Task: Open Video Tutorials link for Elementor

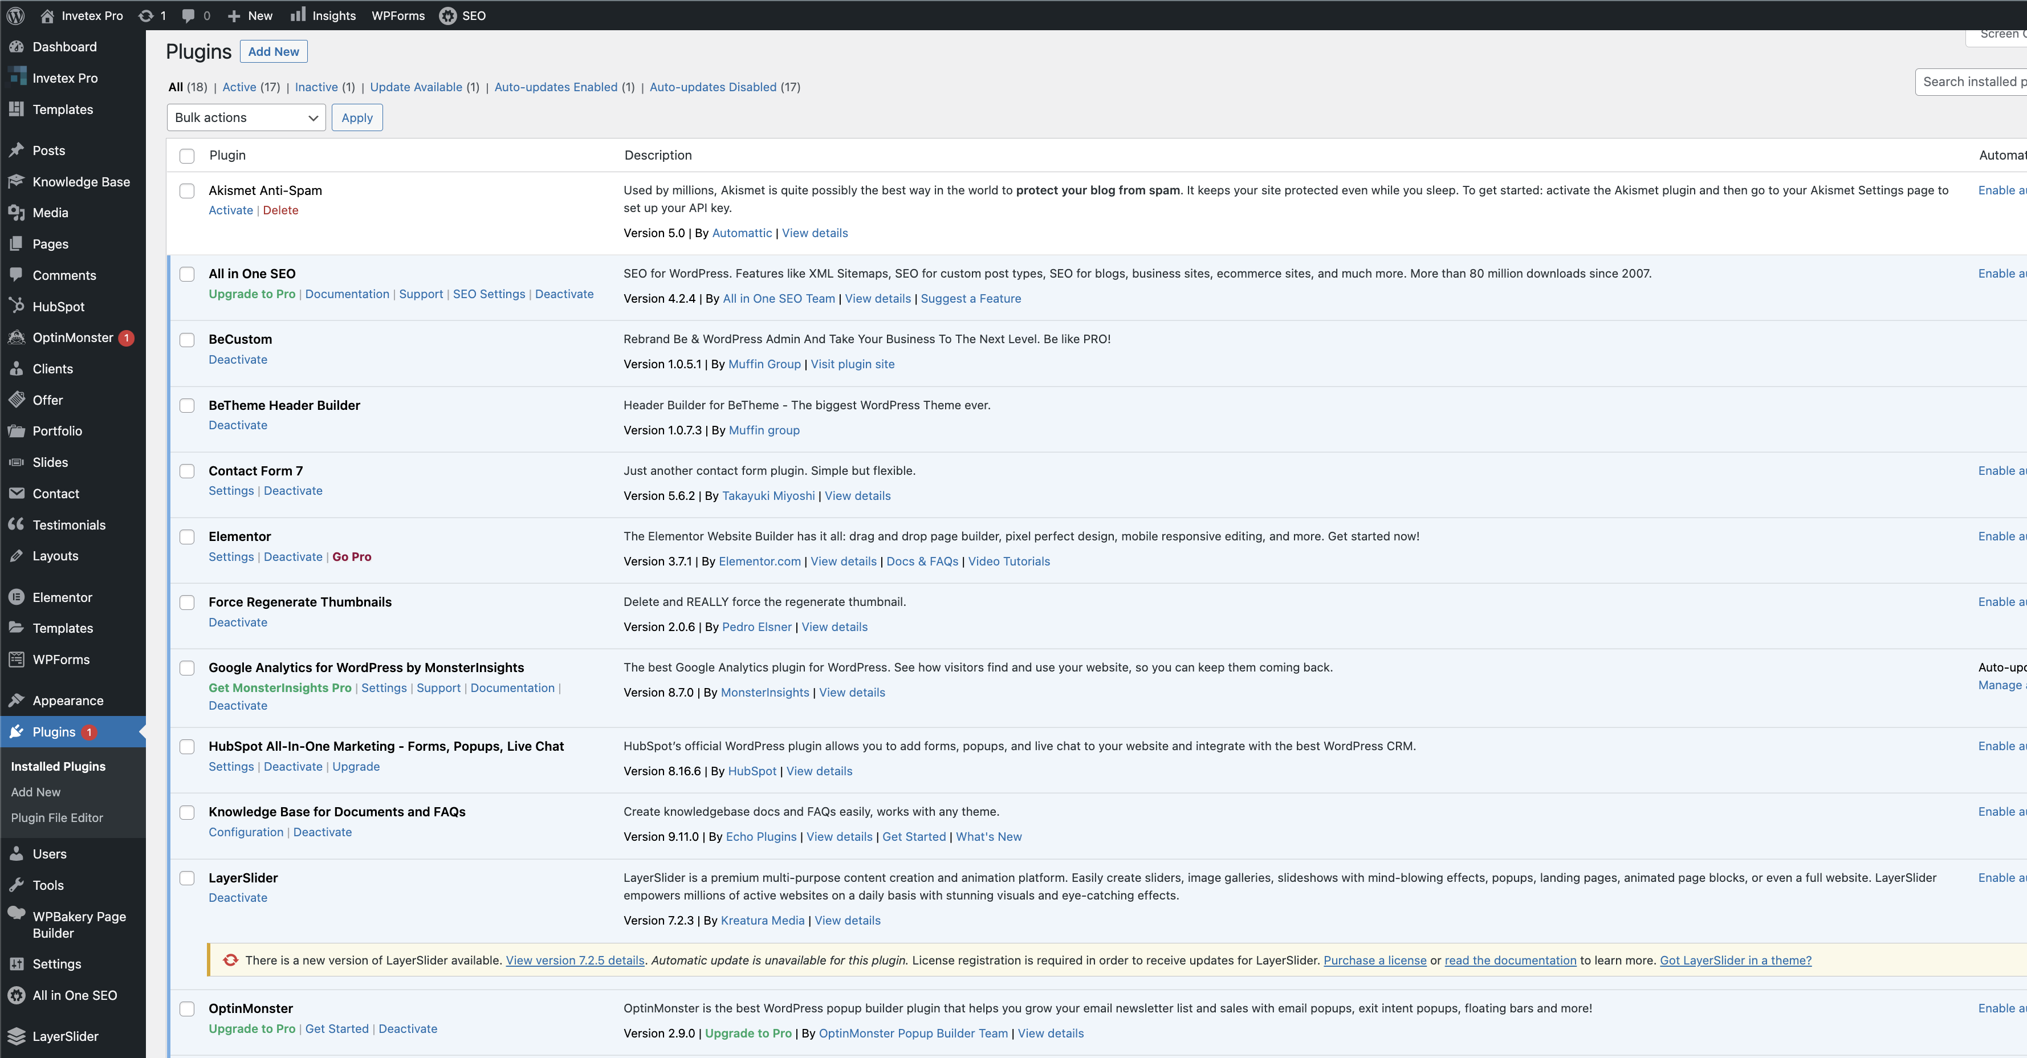Action: coord(1009,561)
